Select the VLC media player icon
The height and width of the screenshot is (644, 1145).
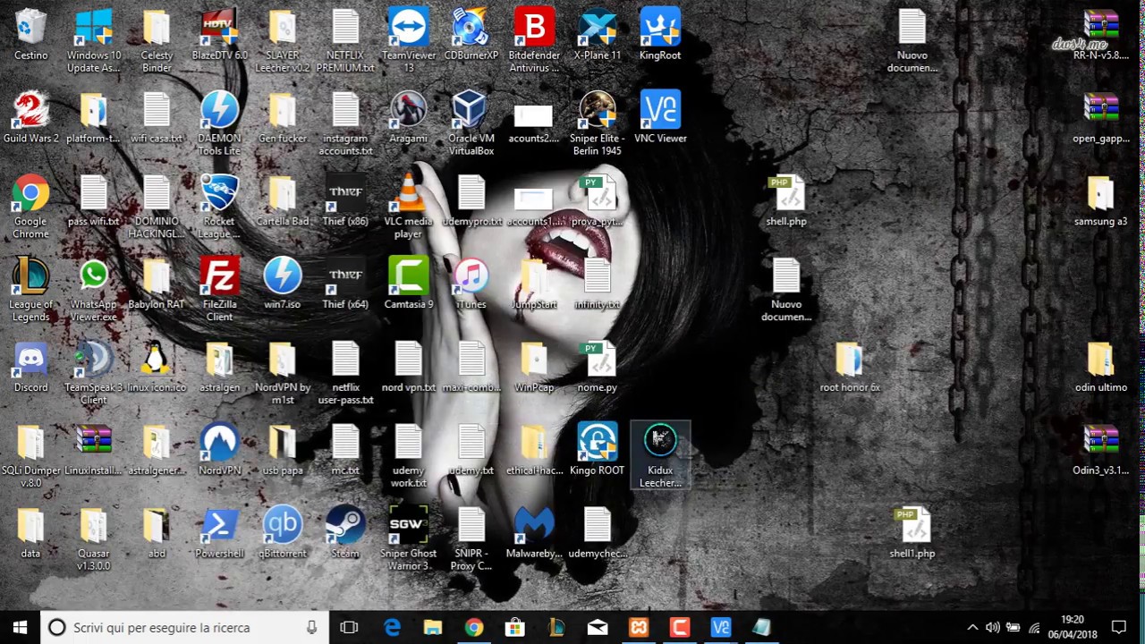tap(408, 207)
